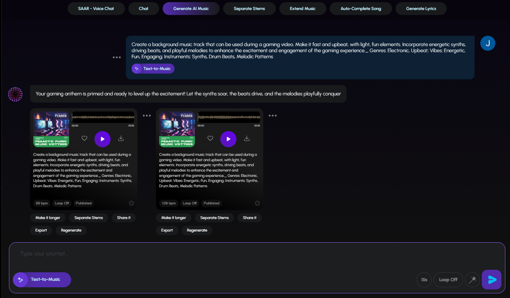This screenshot has height=298, width=510.
Task: Open the Auto-Complete Song tab
Action: [x=361, y=9]
